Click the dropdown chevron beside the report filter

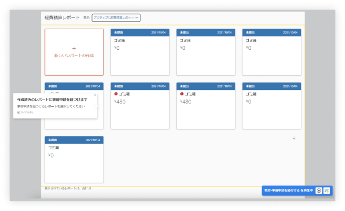[x=137, y=18]
